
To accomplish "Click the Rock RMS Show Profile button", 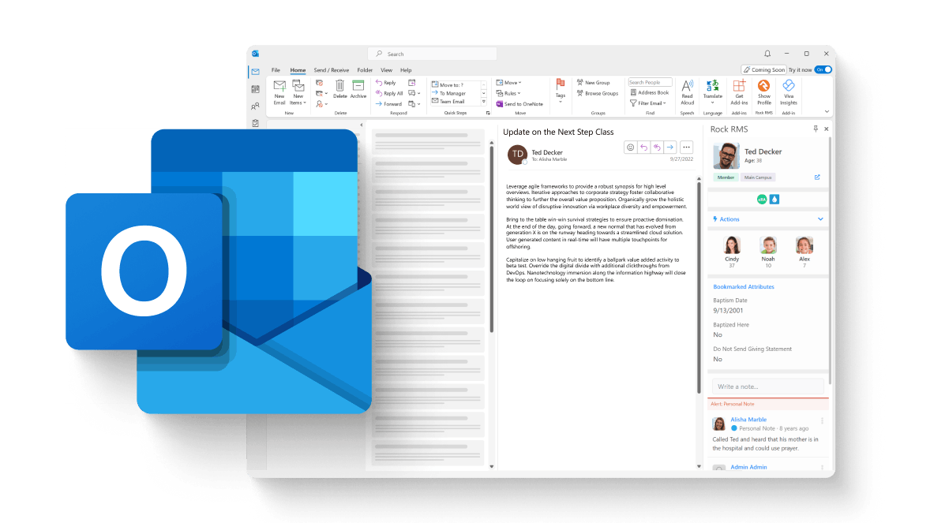I will [764, 92].
